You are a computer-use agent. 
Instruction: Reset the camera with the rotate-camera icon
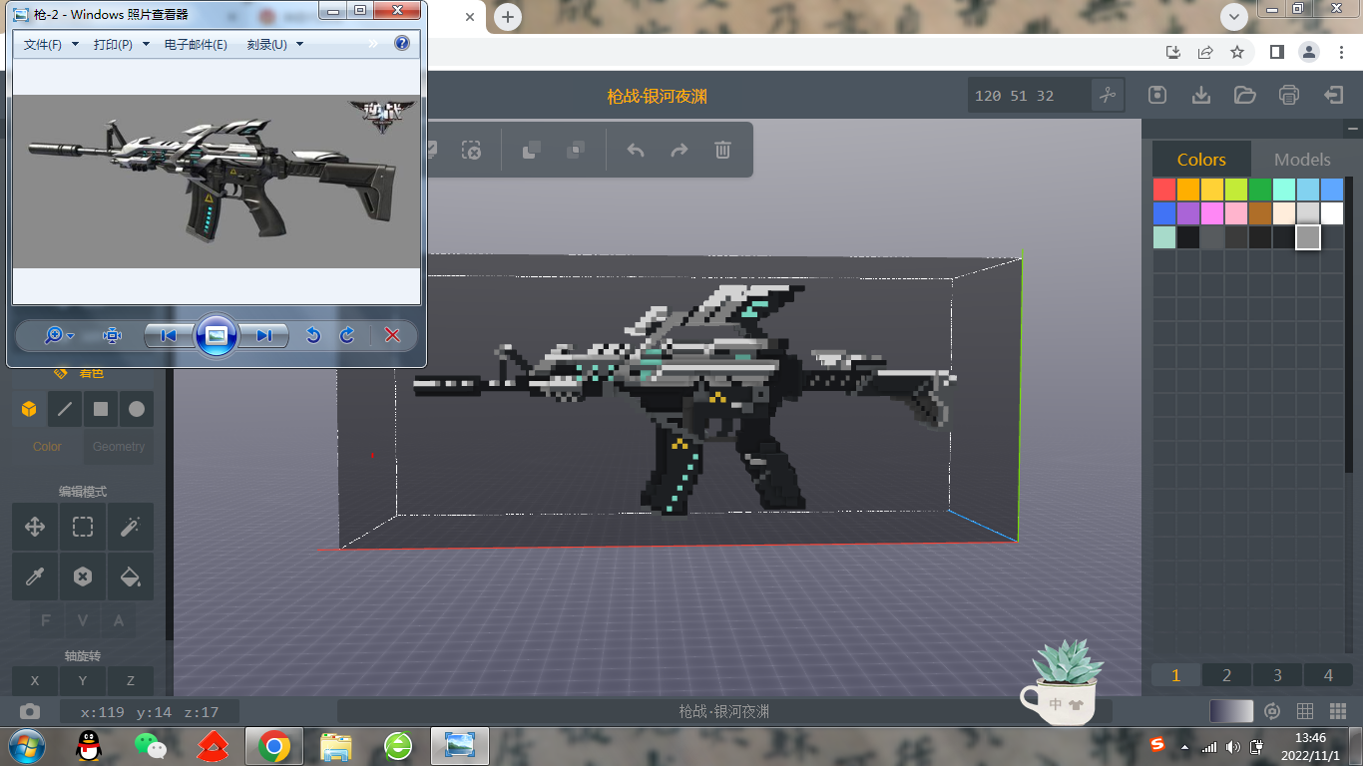click(1272, 711)
